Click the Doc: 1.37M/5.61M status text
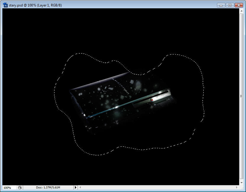Screen dimensions: 246x192 [x=48, y=187]
